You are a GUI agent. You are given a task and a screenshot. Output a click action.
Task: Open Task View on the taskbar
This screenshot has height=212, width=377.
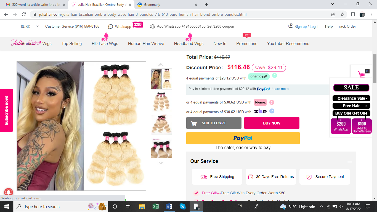click(x=128, y=206)
